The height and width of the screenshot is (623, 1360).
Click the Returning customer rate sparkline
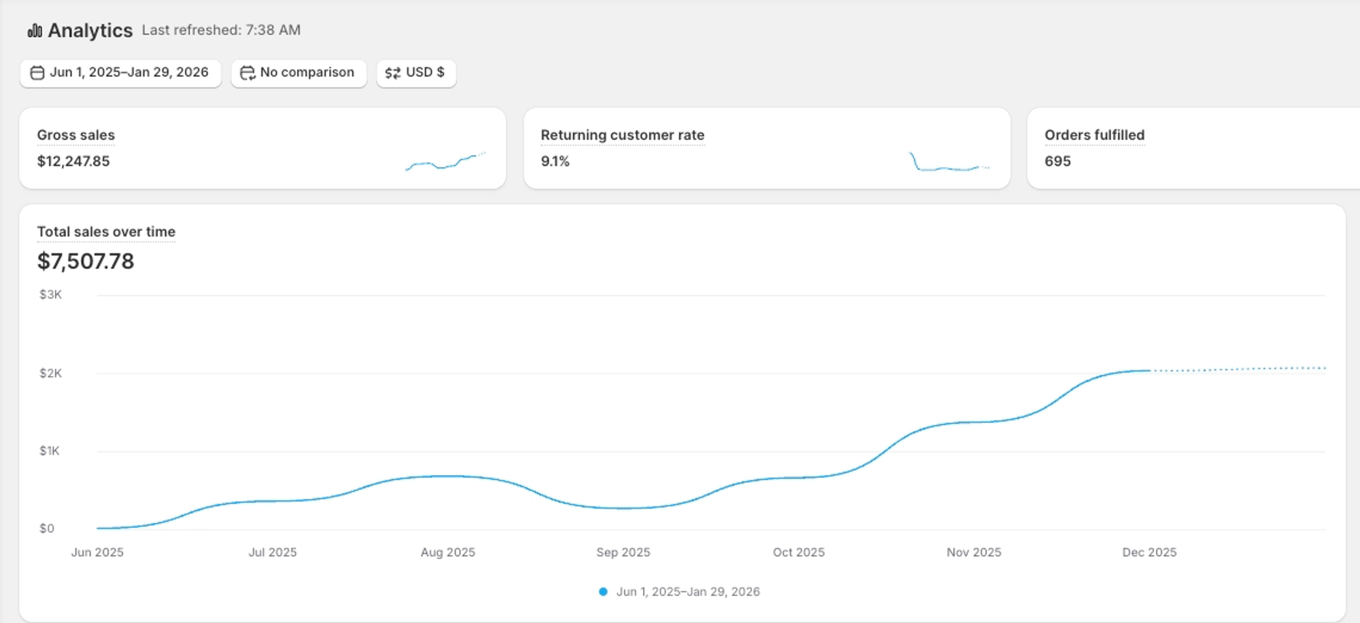[949, 161]
